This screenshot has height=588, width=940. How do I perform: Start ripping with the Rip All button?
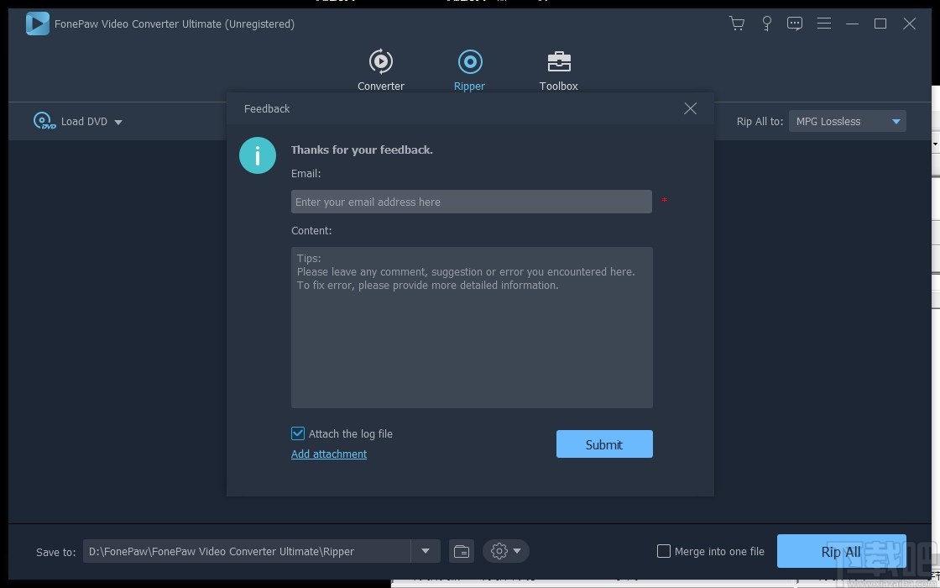coord(841,551)
